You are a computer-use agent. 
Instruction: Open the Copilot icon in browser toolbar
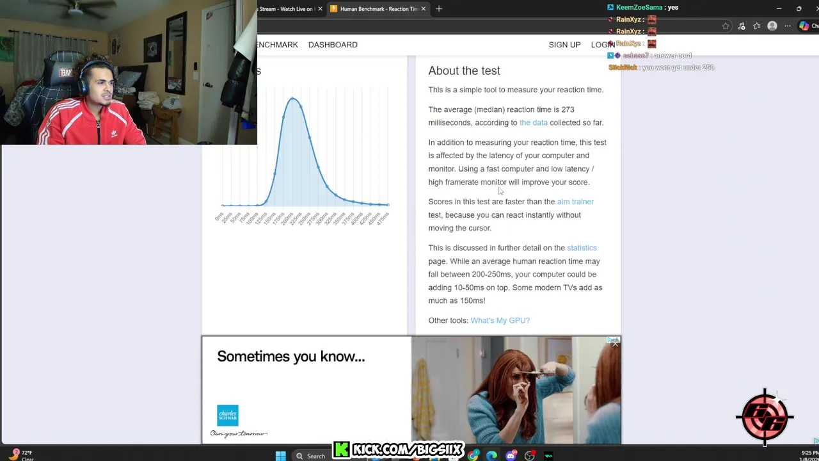click(804, 26)
